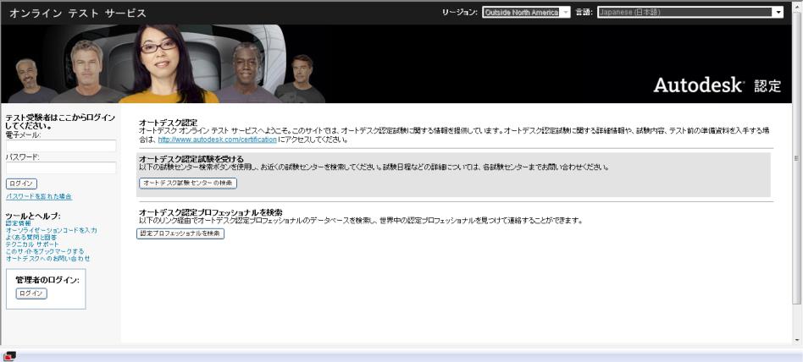Click オートデスク試験センターの検索 button
This screenshot has height=362, width=803.
(188, 183)
